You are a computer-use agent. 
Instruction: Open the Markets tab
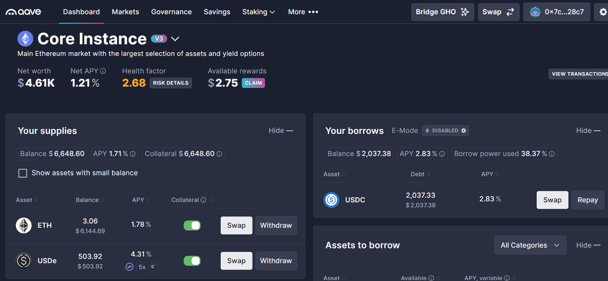click(125, 12)
